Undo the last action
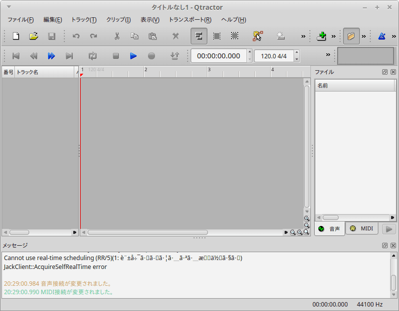 pos(76,36)
